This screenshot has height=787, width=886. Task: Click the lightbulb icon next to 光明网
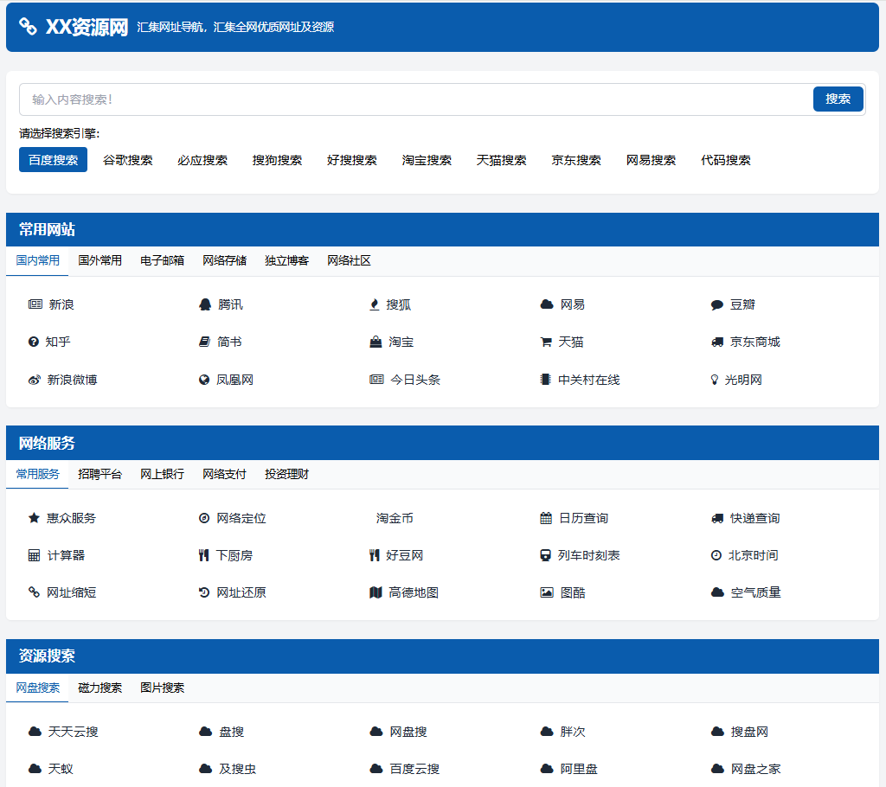715,380
